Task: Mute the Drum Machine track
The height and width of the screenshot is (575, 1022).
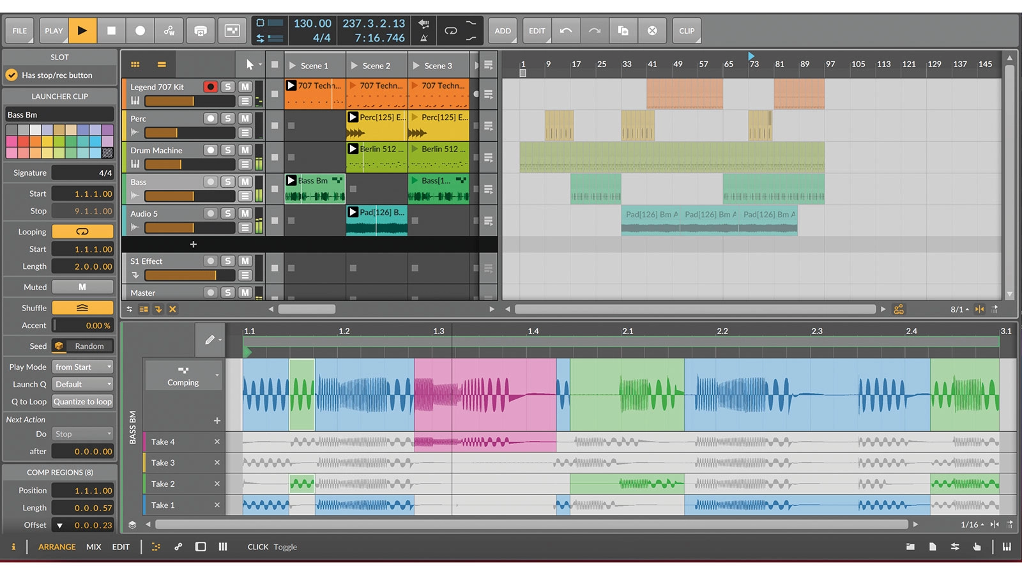Action: pos(245,150)
